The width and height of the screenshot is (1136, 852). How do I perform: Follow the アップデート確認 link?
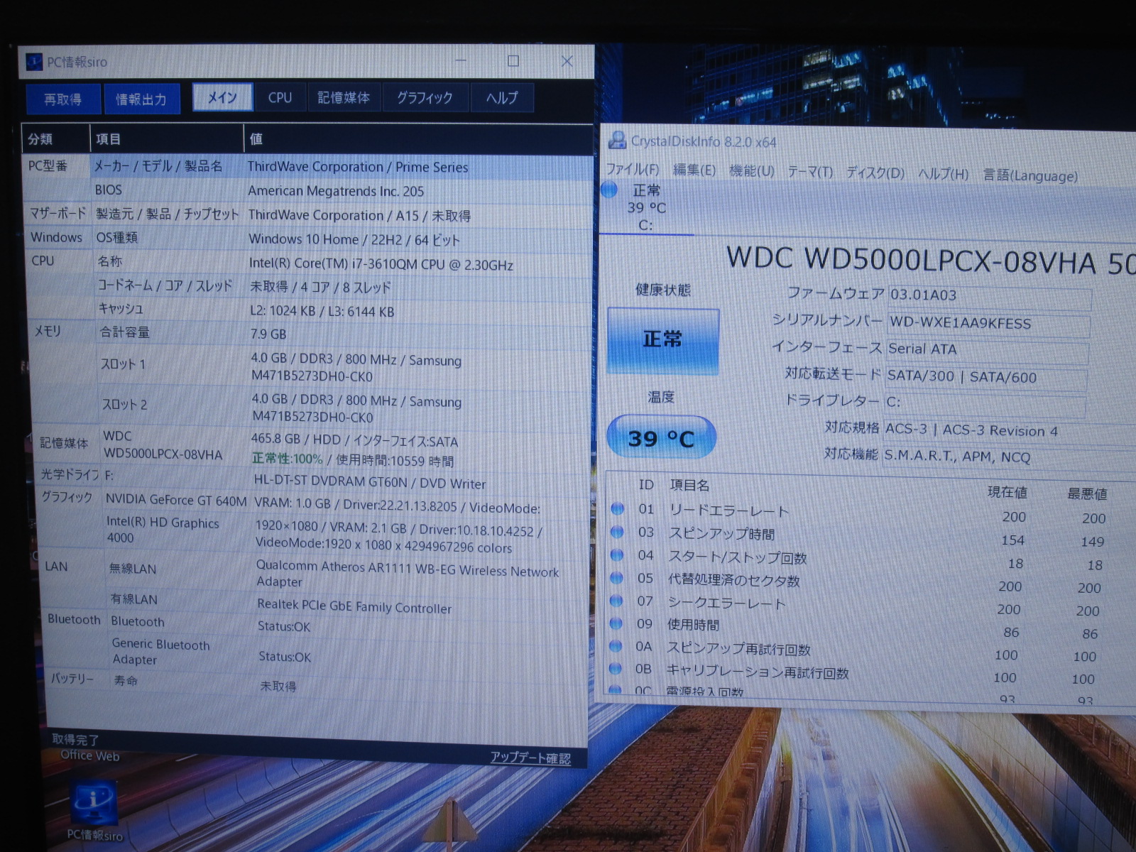click(x=530, y=758)
